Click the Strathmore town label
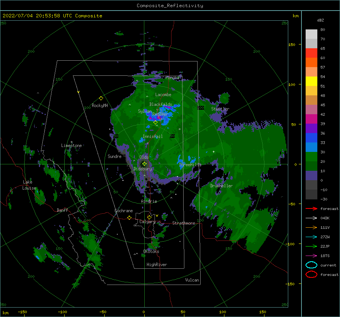Image resolution: width=340 pixels, height=317 pixels. [x=184, y=223]
